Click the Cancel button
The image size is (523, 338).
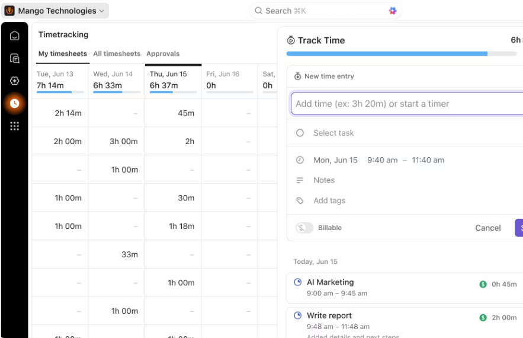pyautogui.click(x=487, y=228)
